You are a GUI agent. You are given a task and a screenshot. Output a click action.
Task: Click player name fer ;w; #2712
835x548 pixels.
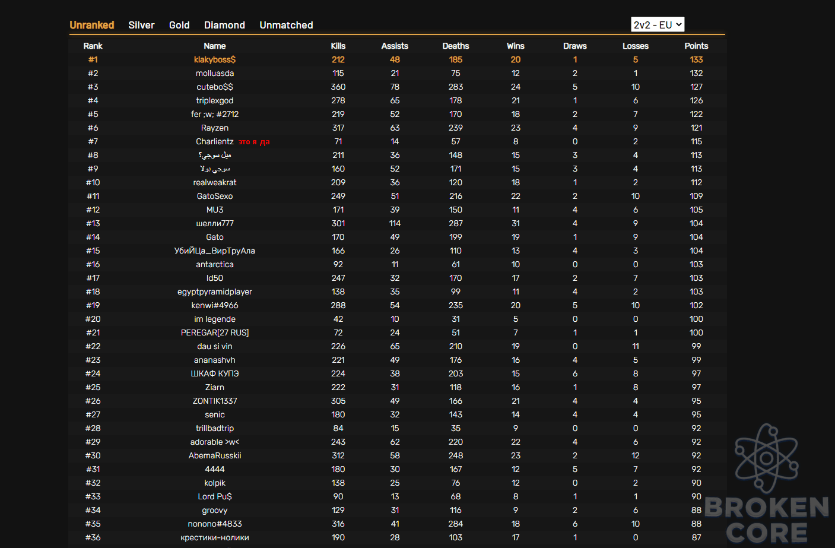pyautogui.click(x=215, y=114)
